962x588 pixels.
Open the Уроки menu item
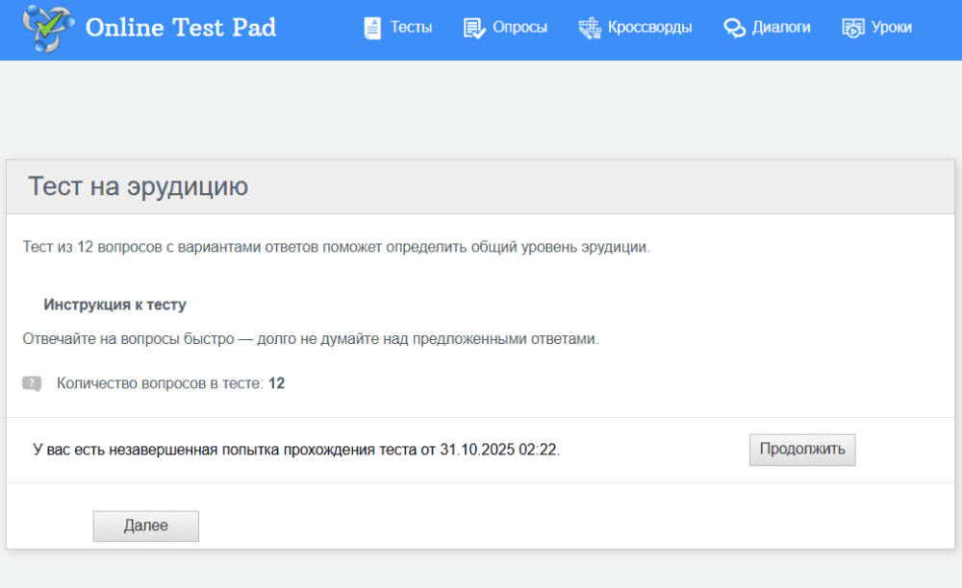pyautogui.click(x=891, y=28)
